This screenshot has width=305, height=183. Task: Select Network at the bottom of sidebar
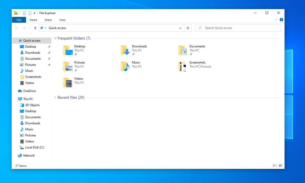click(x=28, y=155)
